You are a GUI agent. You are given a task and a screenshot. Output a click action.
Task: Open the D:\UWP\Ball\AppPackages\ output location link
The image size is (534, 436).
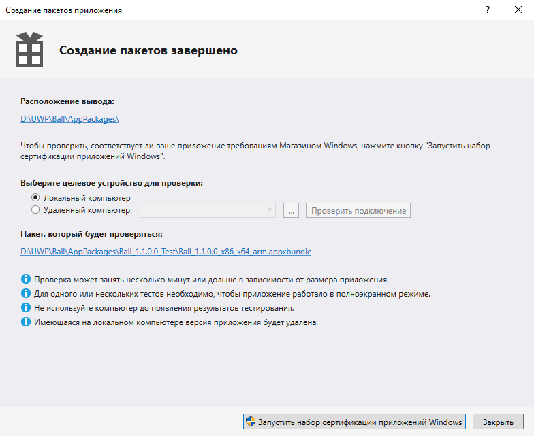(69, 119)
